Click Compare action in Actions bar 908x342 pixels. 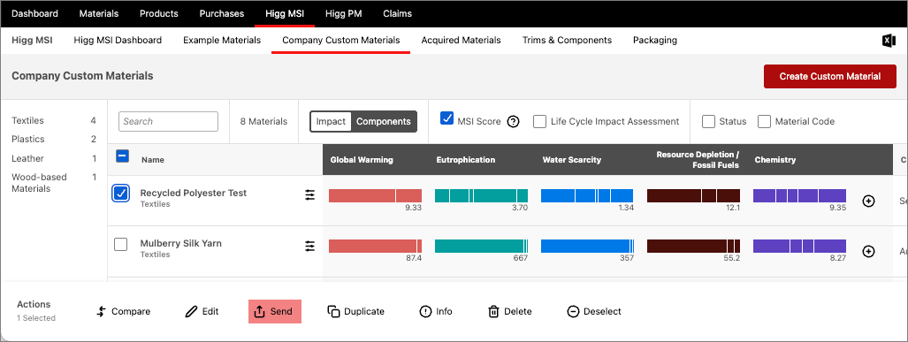[124, 311]
